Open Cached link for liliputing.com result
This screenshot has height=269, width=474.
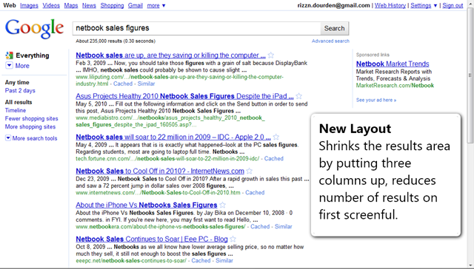123,84
